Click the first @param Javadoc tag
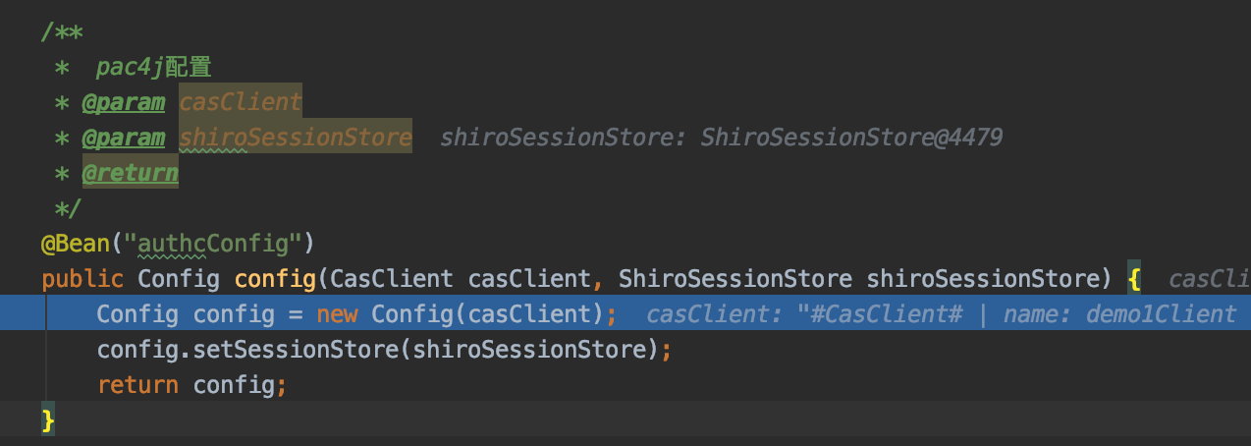Image resolution: width=1251 pixels, height=446 pixels. (x=124, y=102)
